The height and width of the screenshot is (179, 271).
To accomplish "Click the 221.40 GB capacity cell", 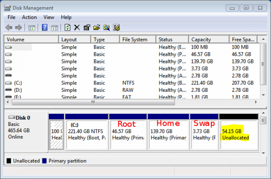I will tap(202, 83).
